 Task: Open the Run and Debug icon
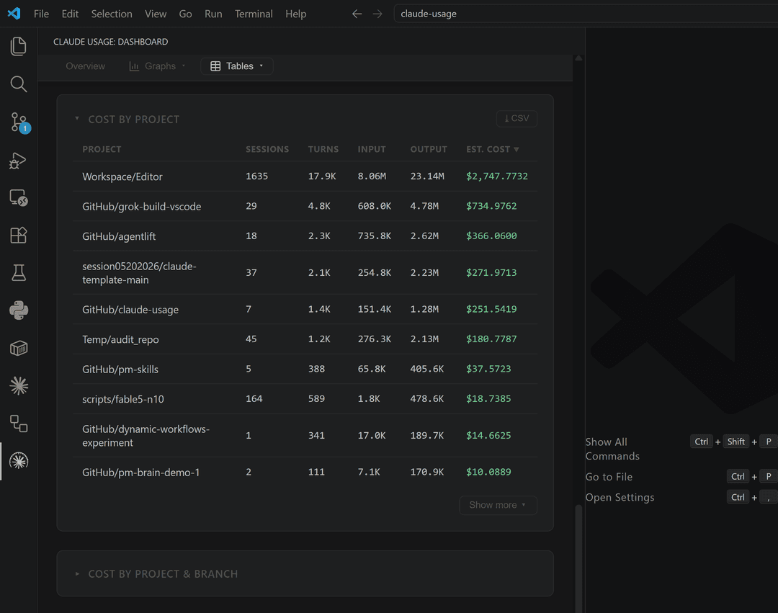(18, 160)
